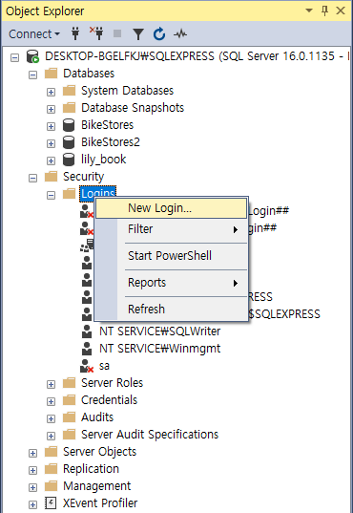
Task: Click the lily_book database cylinder icon
Action: click(x=69, y=160)
